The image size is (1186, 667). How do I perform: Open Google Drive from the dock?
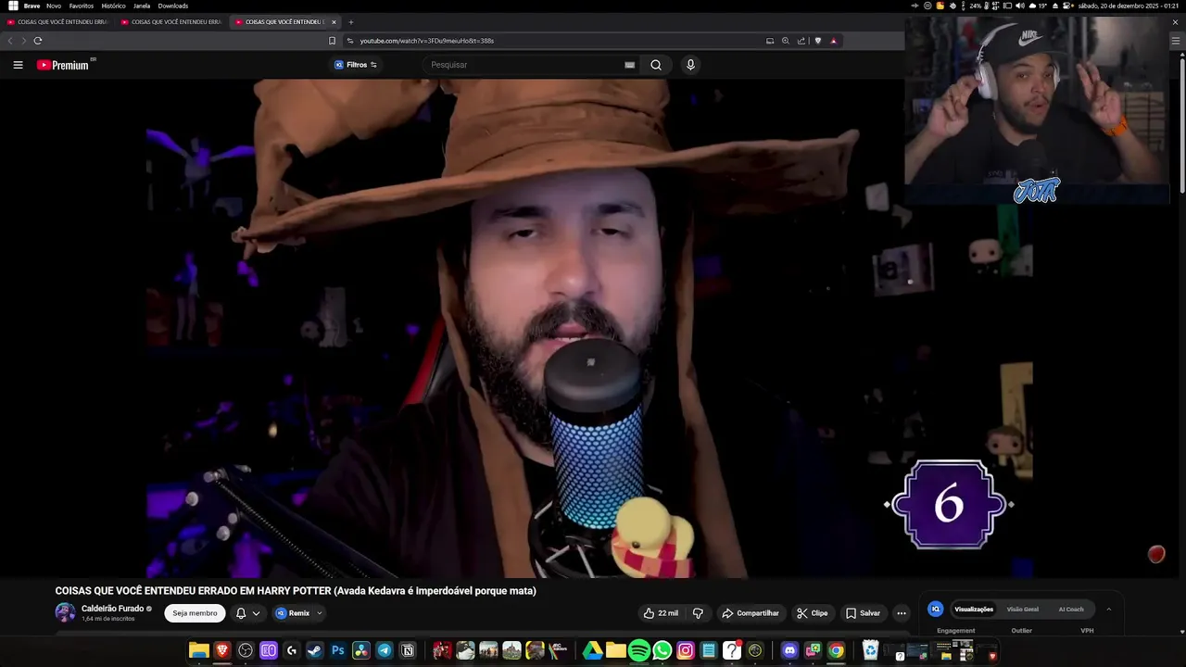(593, 651)
